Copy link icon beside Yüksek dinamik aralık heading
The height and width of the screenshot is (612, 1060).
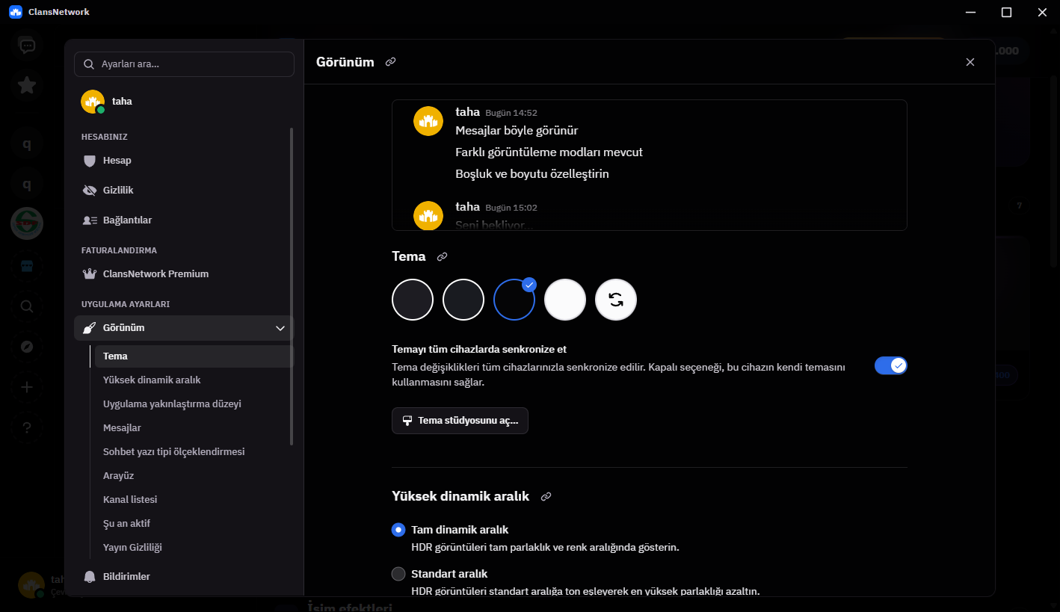point(546,497)
